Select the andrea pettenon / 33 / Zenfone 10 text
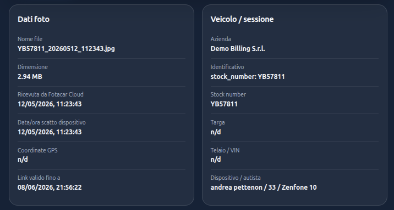Viewport: 394px width, 210px height. pyautogui.click(x=264, y=188)
